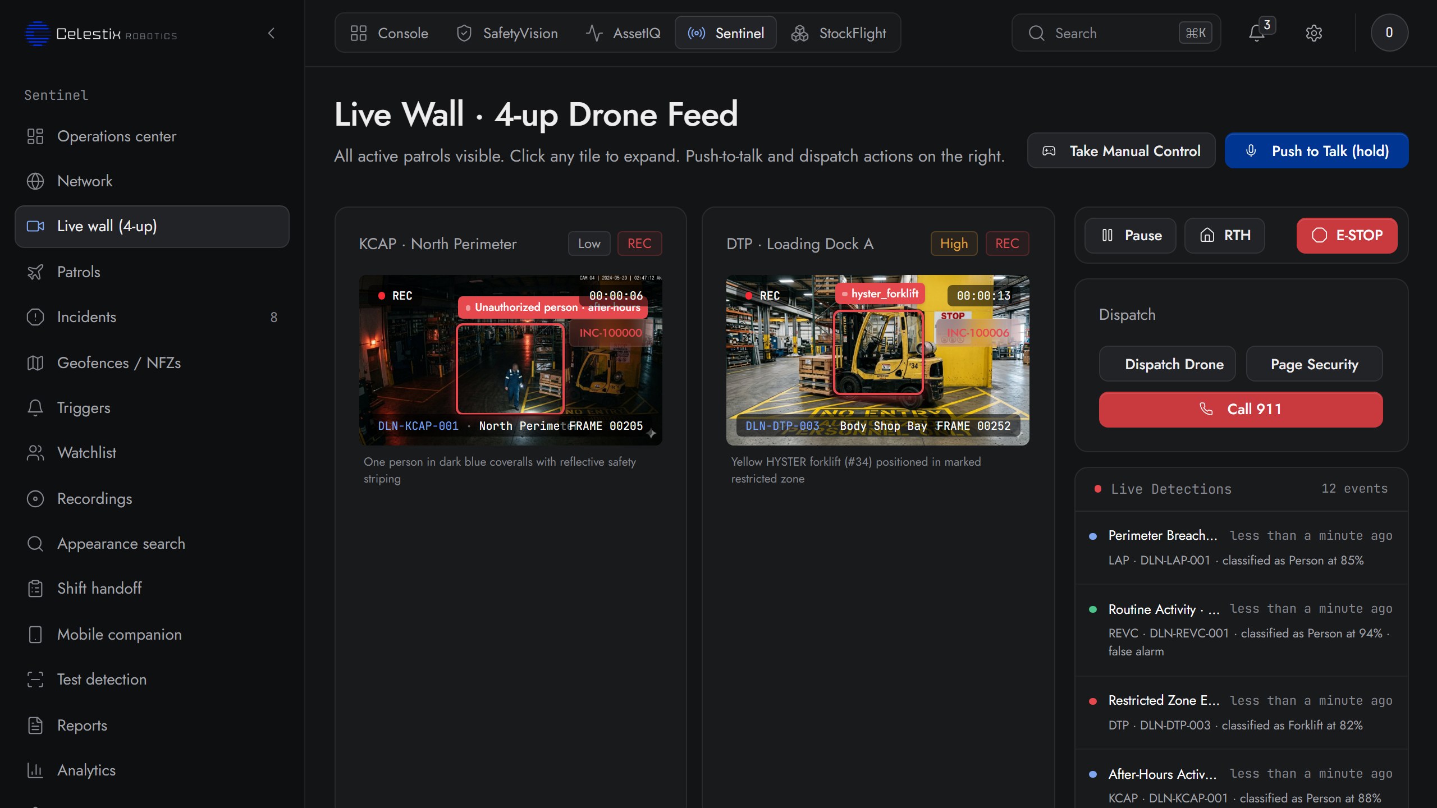1437x808 pixels.
Task: Expand the DTP Loading Dock A feed
Action: (x=877, y=360)
